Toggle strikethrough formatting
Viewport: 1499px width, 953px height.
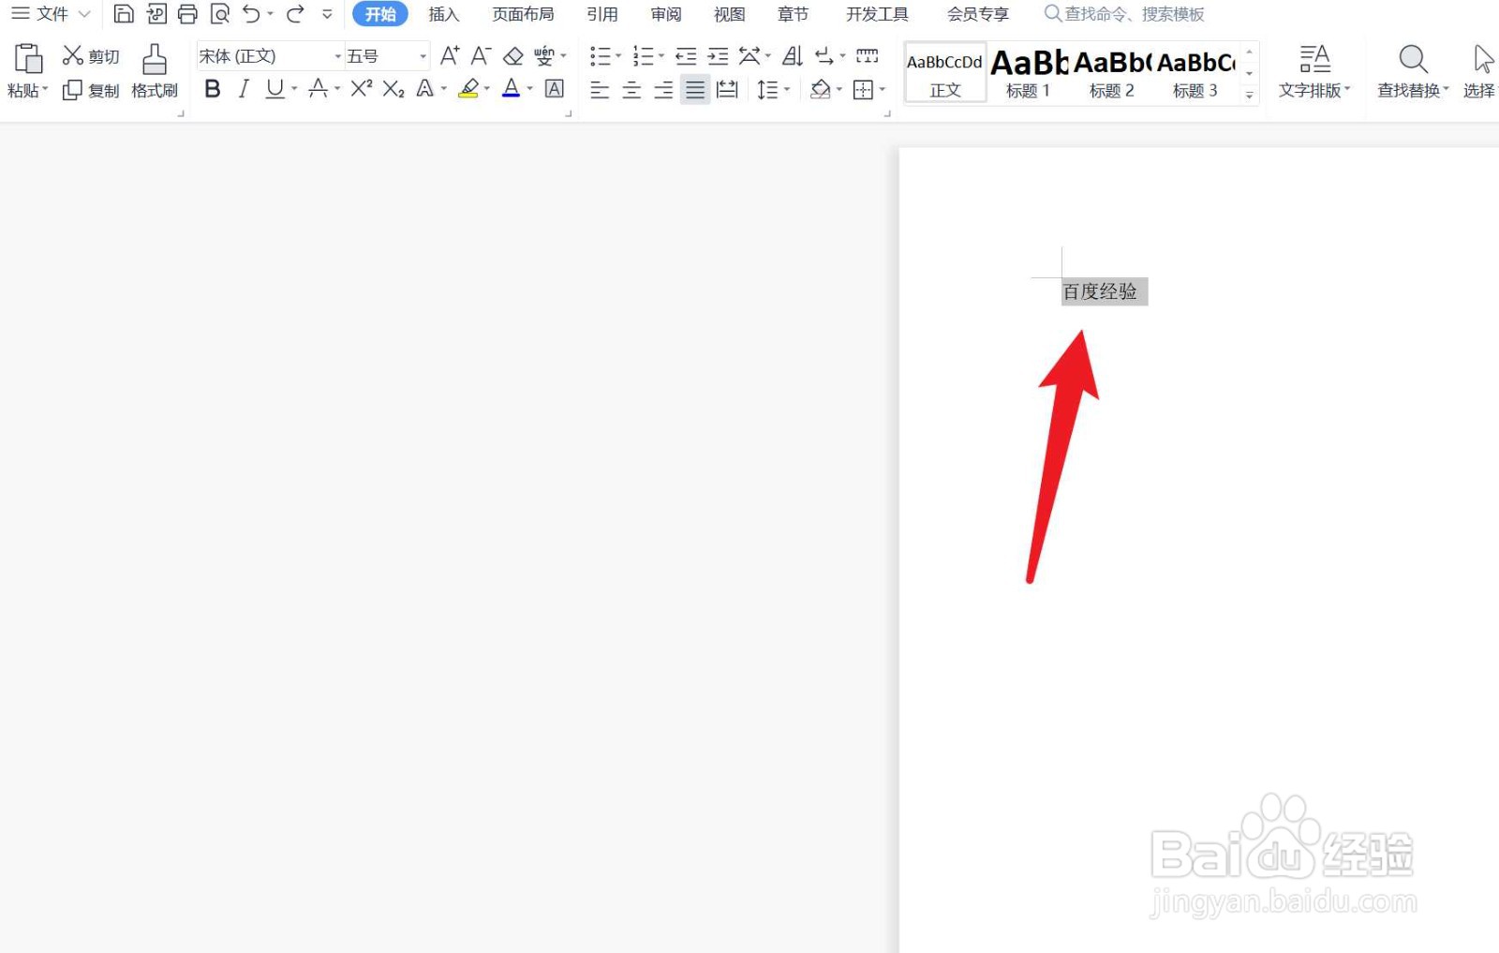(319, 89)
